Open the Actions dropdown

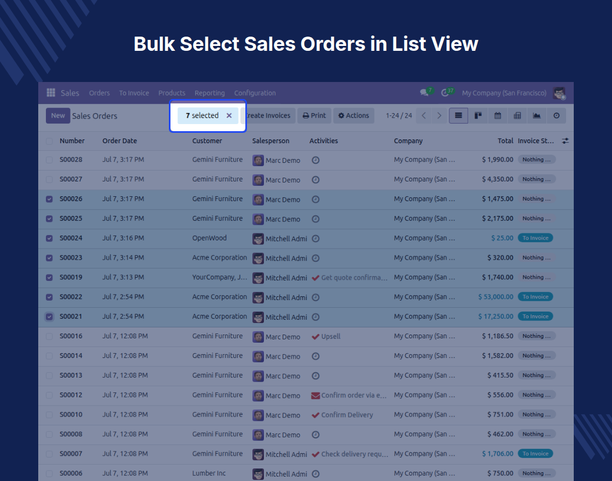tap(354, 115)
